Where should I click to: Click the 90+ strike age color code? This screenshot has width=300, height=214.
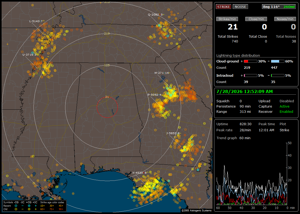coord(61,209)
